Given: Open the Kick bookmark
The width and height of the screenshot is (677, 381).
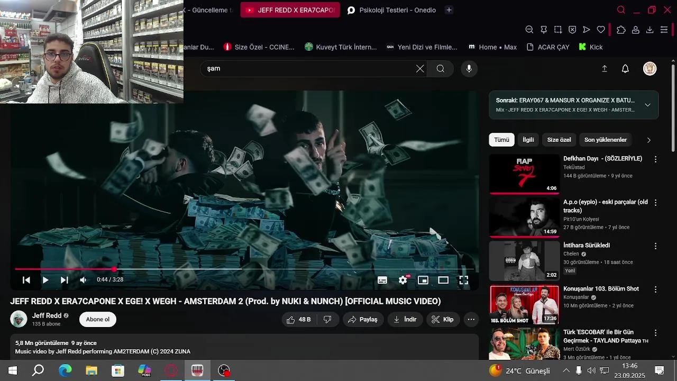Looking at the screenshot, I should pyautogui.click(x=591, y=47).
